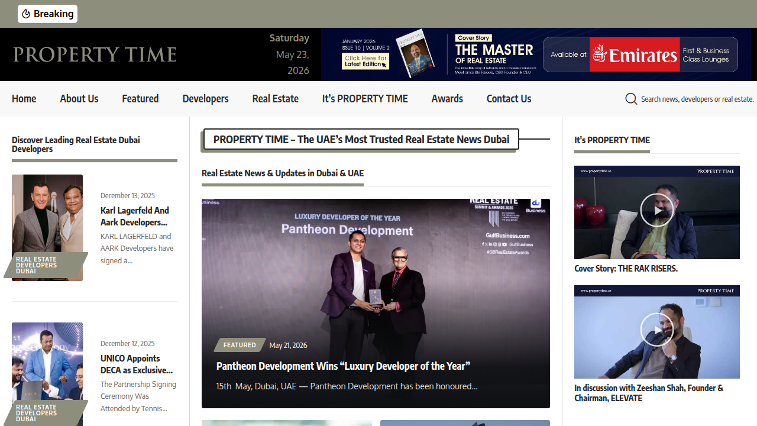Play the Zeeshan Shah discussion video

[656, 330]
